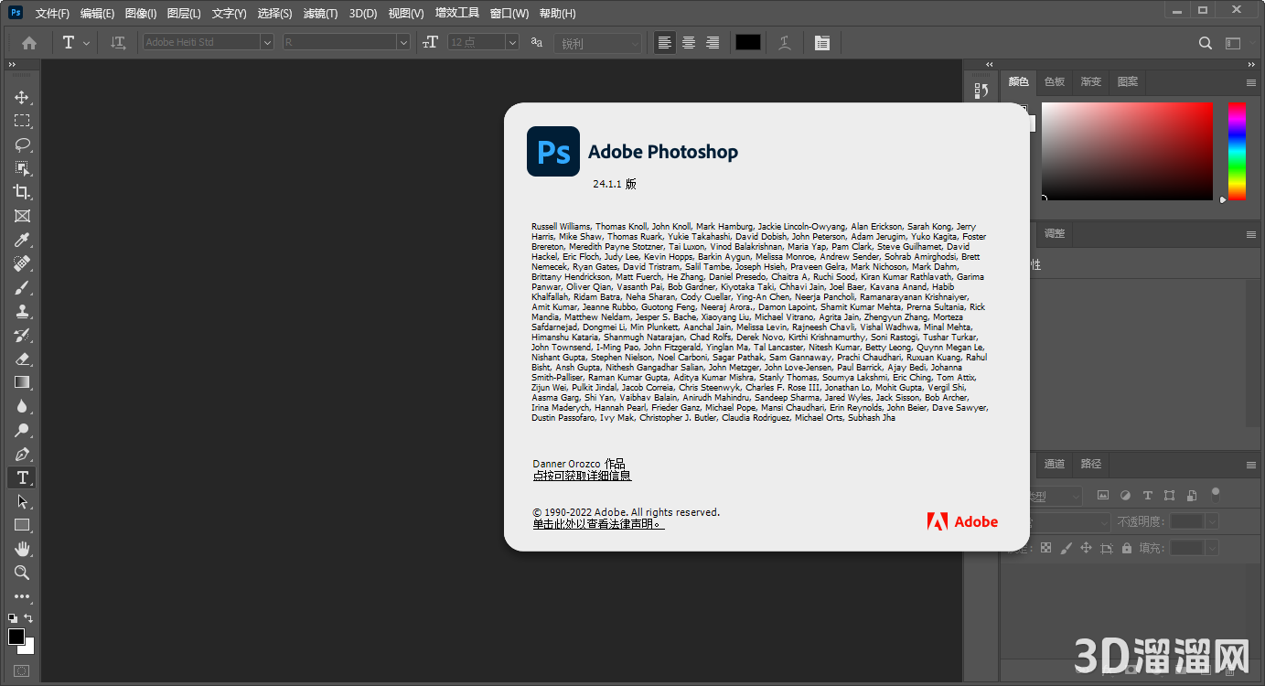Image resolution: width=1265 pixels, height=686 pixels.
Task: Open the Color panel flyout menu
Action: 1250,82
